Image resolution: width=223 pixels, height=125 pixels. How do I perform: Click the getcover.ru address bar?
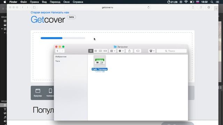click(x=107, y=7)
